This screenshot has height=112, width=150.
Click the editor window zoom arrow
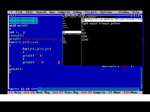point(136,16)
